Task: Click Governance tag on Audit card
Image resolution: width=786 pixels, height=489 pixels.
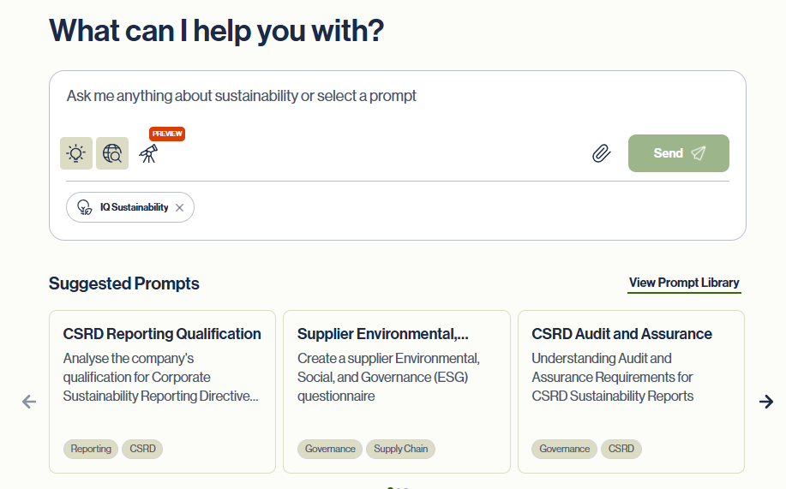Action: 565,449
